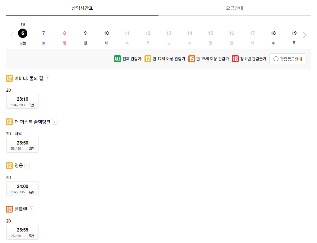
Task: Click the 2D 자막 format label
Action: click(14, 134)
